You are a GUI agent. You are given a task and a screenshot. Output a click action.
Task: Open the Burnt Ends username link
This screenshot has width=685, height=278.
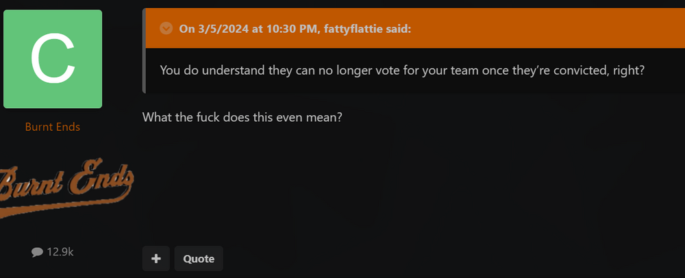pyautogui.click(x=53, y=127)
